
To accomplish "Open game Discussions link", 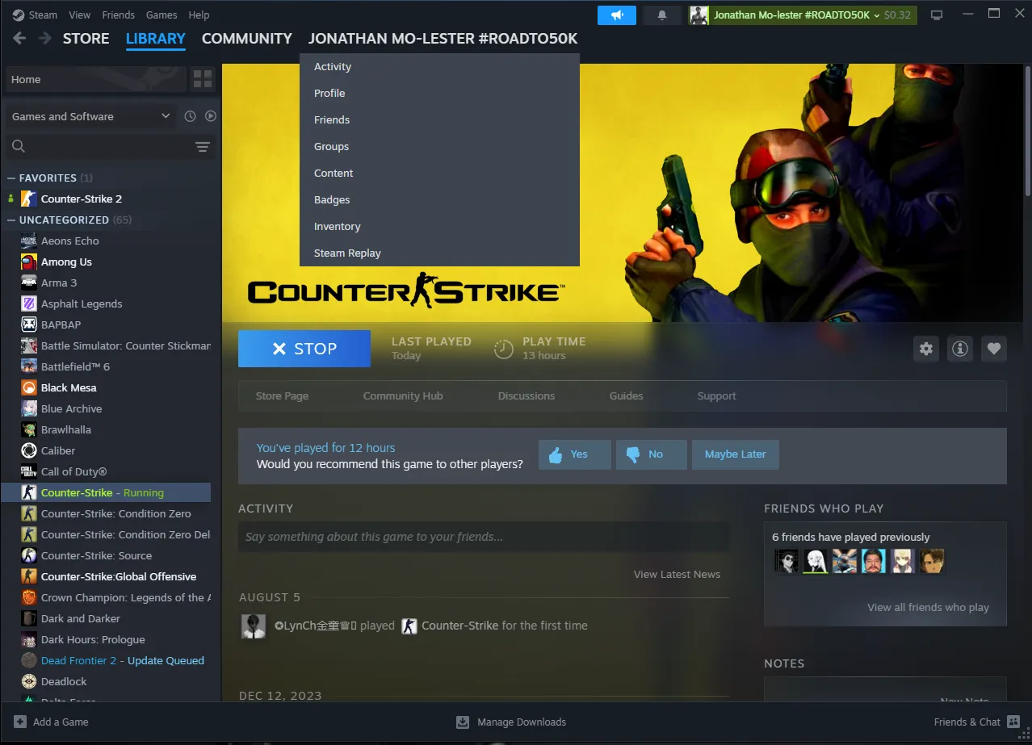I will tap(526, 396).
